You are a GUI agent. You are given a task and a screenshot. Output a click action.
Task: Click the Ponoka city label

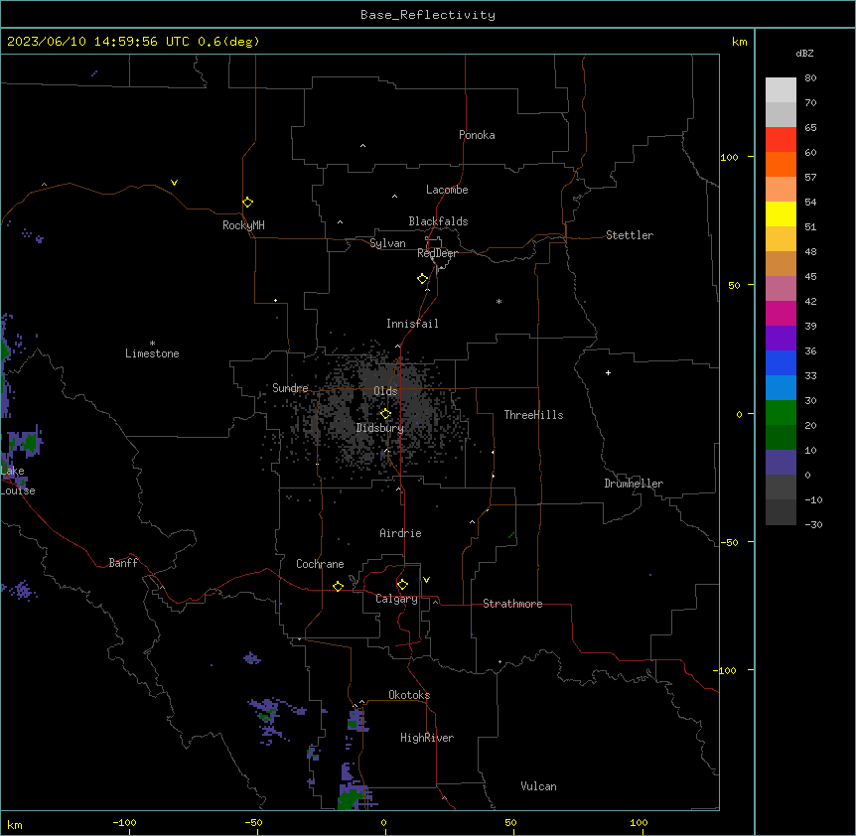(x=477, y=135)
